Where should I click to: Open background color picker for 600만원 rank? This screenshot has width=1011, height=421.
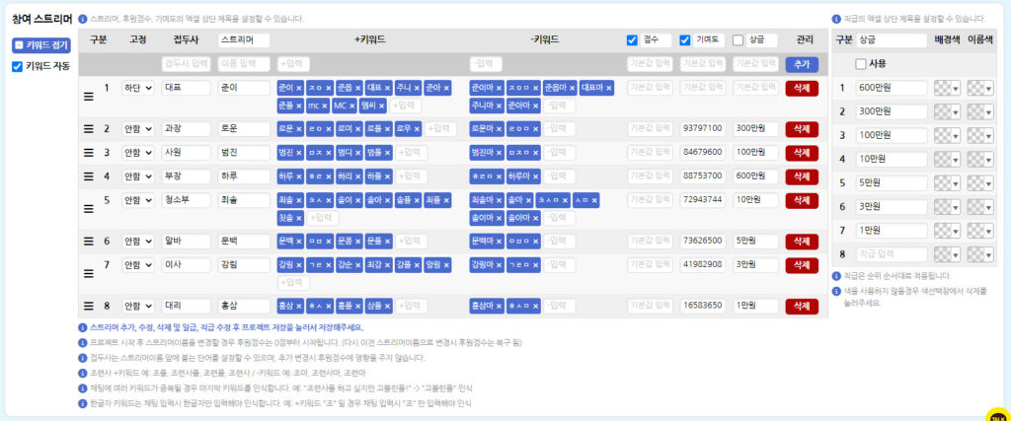[x=947, y=88]
